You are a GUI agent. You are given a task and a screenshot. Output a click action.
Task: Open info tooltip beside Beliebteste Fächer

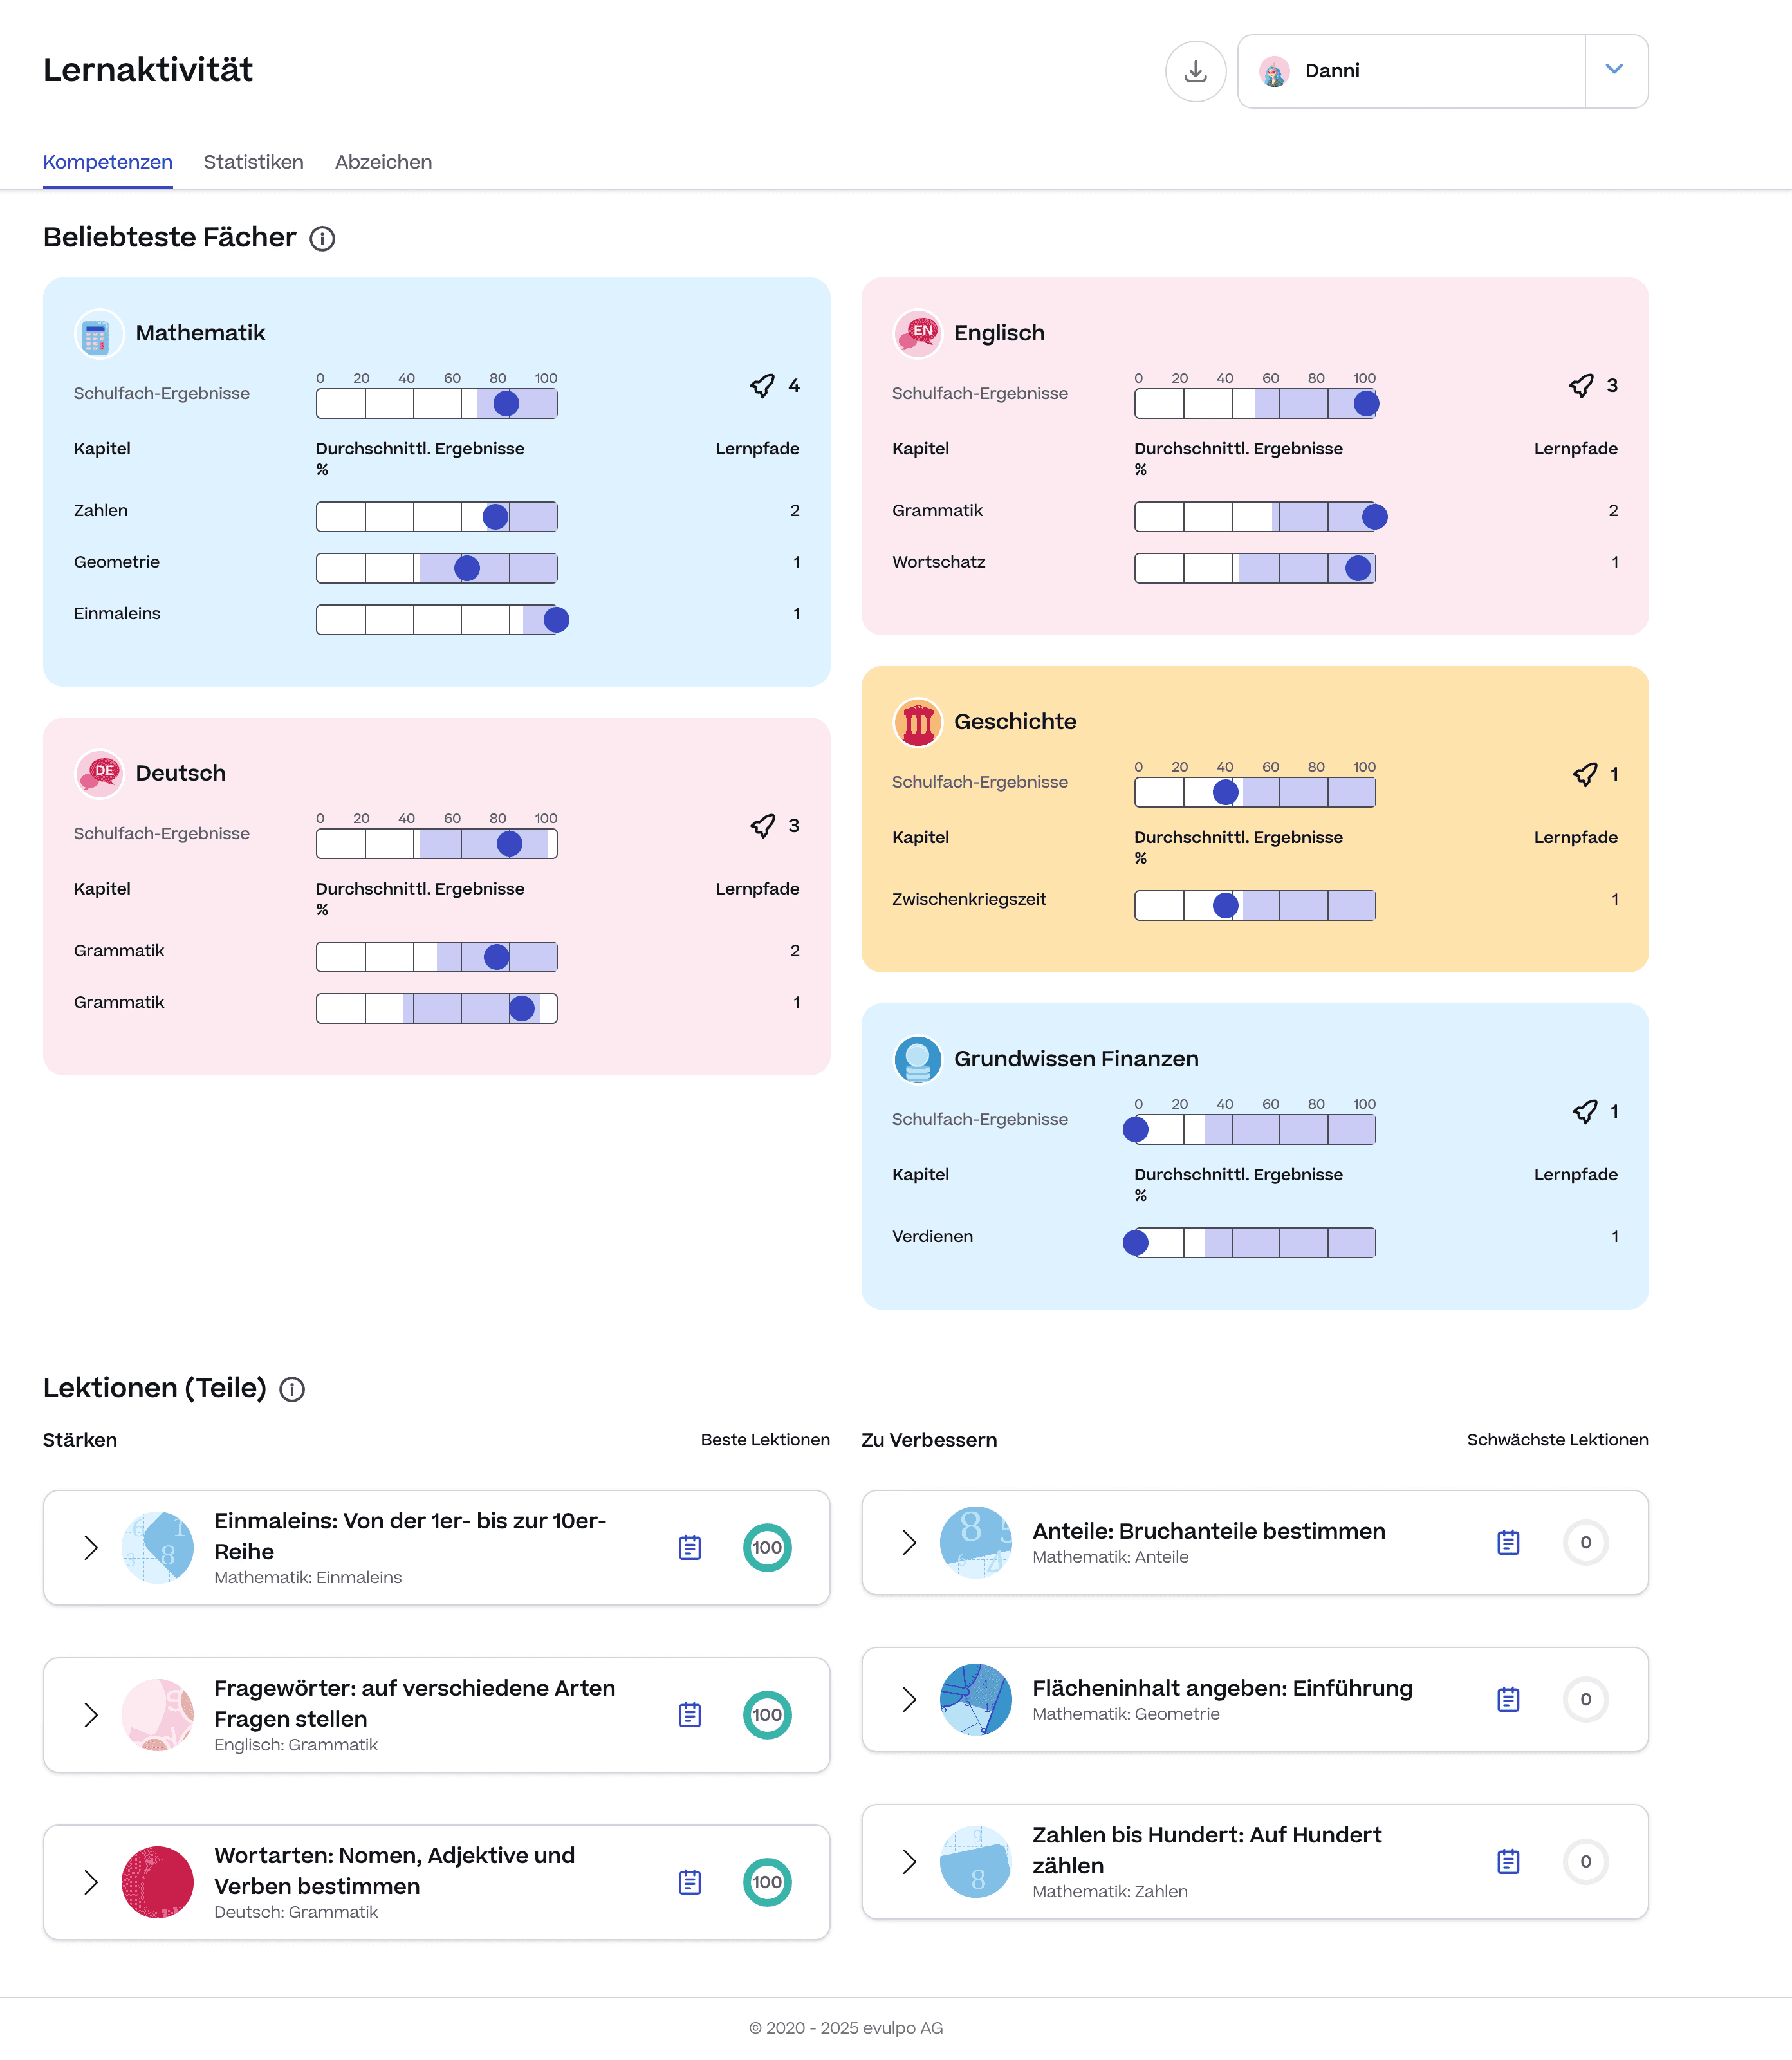pyautogui.click(x=322, y=239)
